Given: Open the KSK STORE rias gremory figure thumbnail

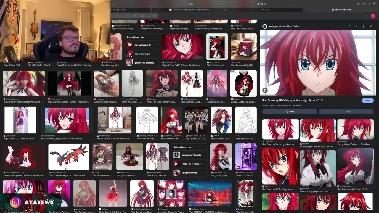Looking at the screenshot, I should pos(130,157).
